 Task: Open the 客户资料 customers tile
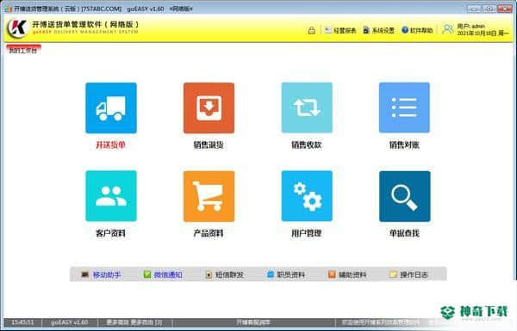(111, 196)
